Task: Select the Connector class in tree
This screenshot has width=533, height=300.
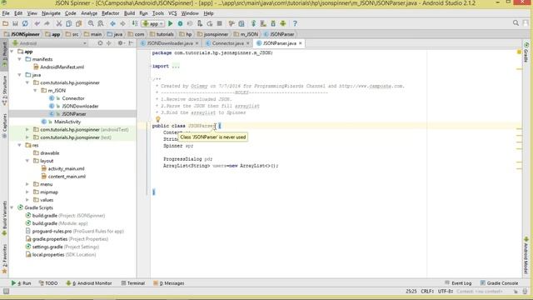Action: [73, 98]
